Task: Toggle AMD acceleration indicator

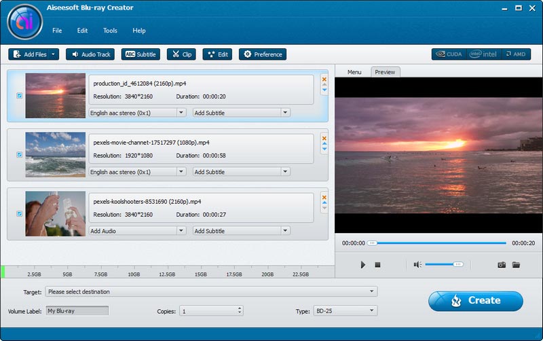Action: (x=516, y=54)
